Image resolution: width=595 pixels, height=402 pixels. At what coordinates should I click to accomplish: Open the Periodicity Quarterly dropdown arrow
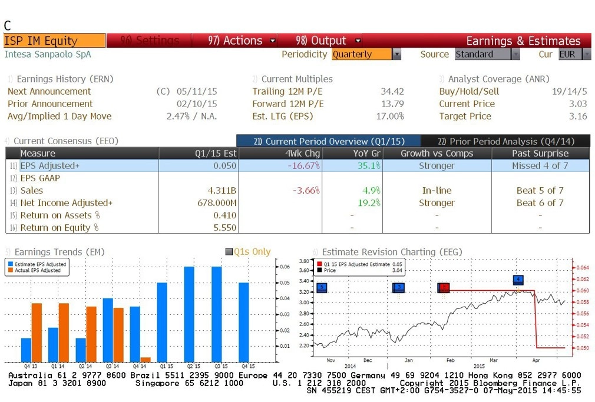(396, 54)
